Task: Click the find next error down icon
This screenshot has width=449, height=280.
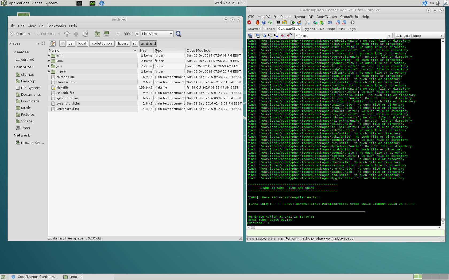Action: (x=283, y=35)
